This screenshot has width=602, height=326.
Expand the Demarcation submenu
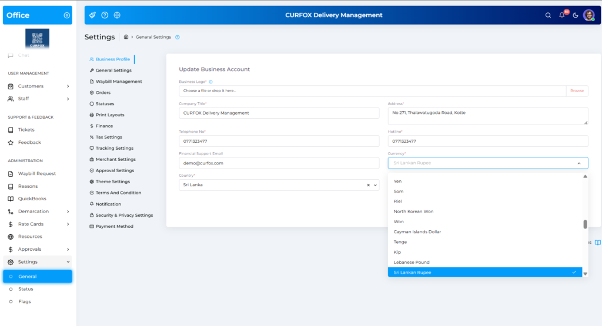click(38, 211)
